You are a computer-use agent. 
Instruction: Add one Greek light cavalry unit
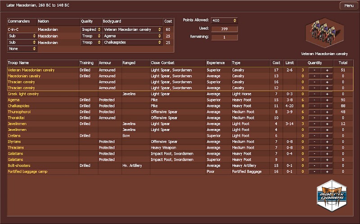pyautogui.click(x=327, y=94)
